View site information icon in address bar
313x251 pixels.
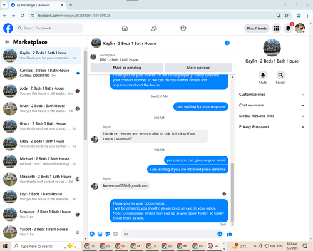[x=33, y=16]
